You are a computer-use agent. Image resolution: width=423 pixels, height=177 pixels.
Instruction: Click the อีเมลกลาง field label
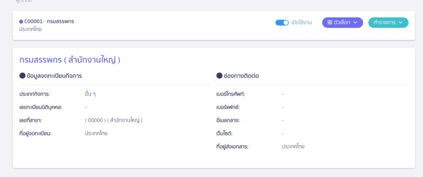click(x=228, y=120)
